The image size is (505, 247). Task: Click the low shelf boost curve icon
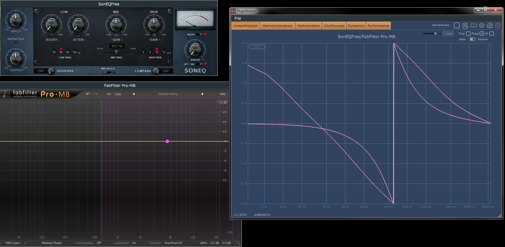52,35
